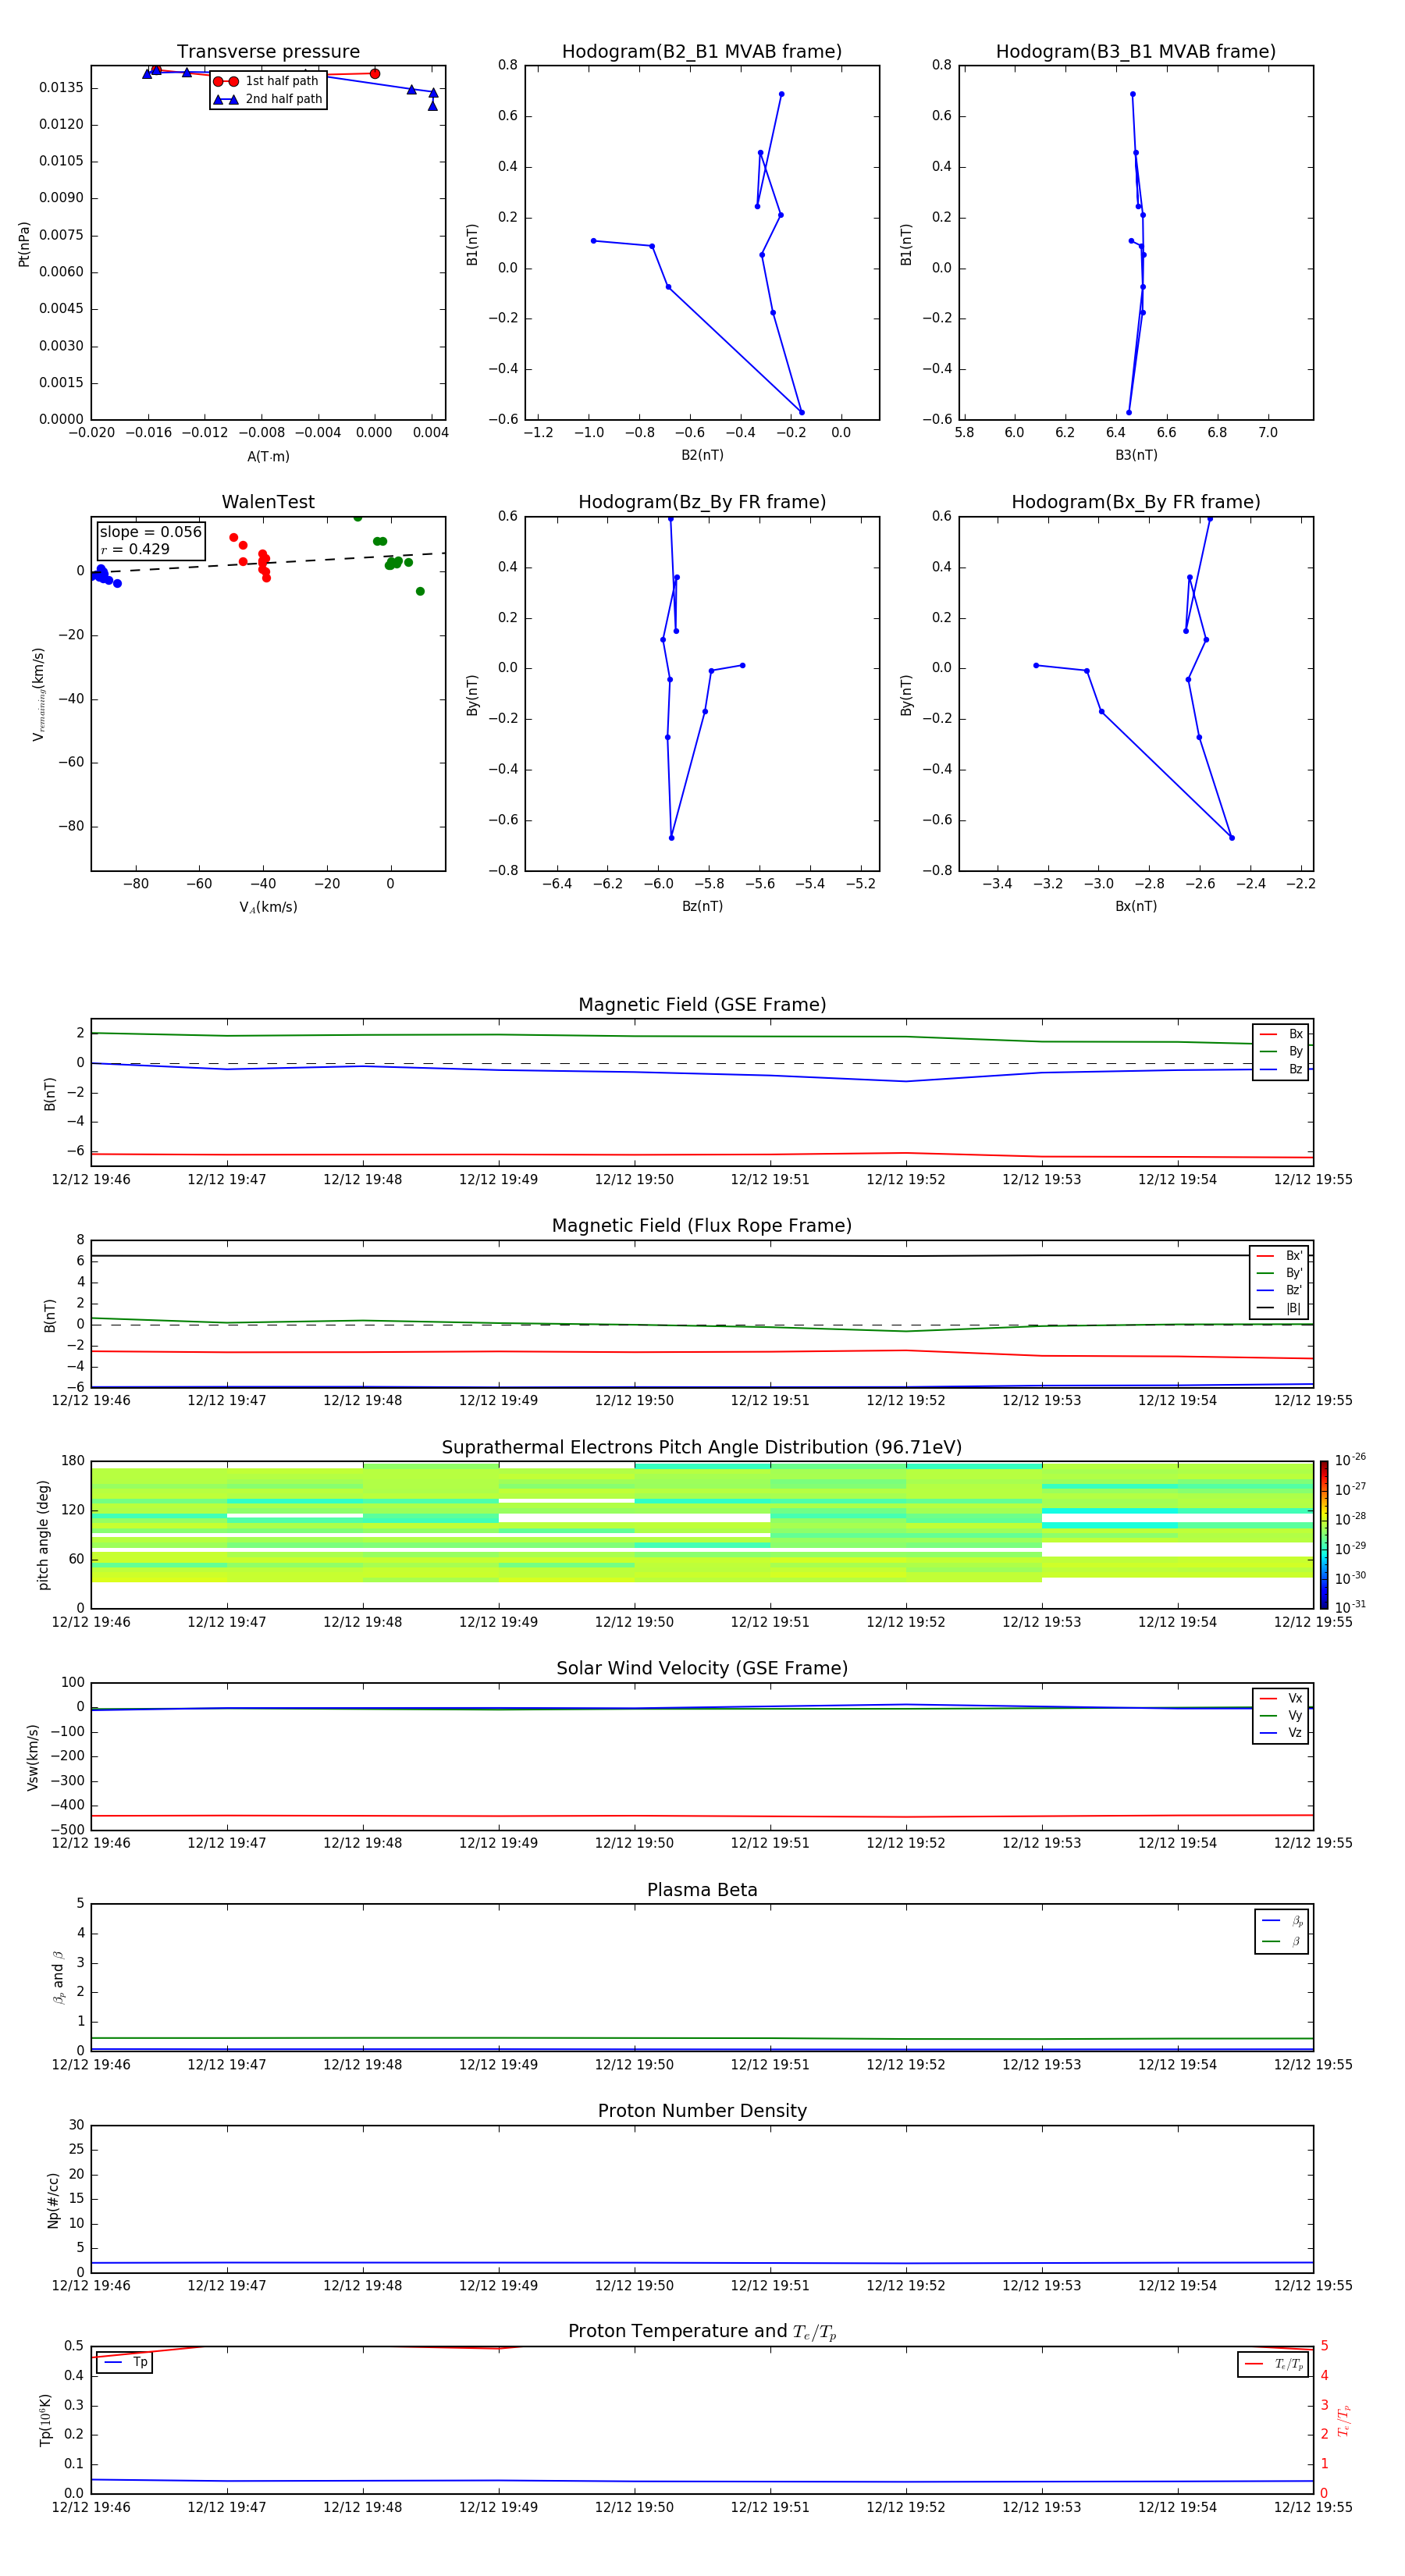Click the 'Bx(nT)' x-axis label

(x=1136, y=907)
